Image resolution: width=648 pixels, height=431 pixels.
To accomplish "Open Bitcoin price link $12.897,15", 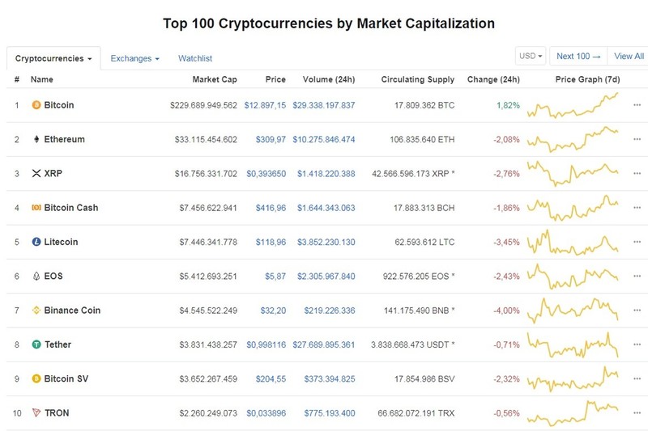I will (x=265, y=105).
